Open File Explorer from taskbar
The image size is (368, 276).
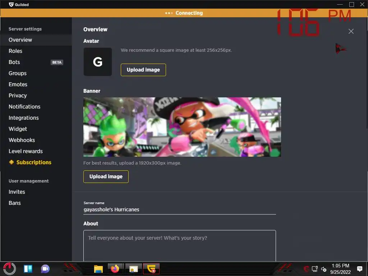coord(98,269)
